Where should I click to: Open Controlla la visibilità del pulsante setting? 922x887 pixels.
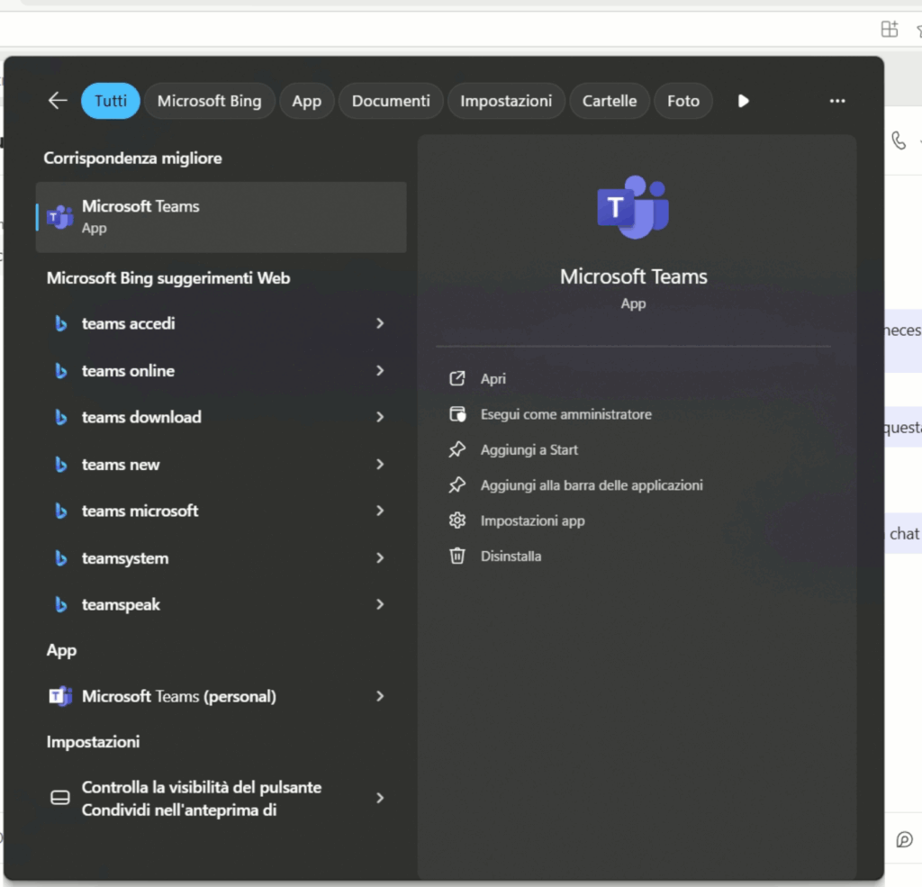[202, 798]
